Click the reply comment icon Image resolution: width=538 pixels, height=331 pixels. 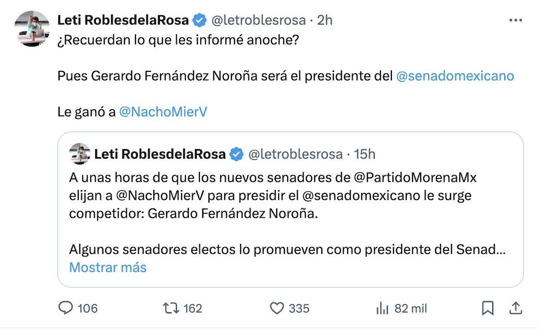[66, 308]
